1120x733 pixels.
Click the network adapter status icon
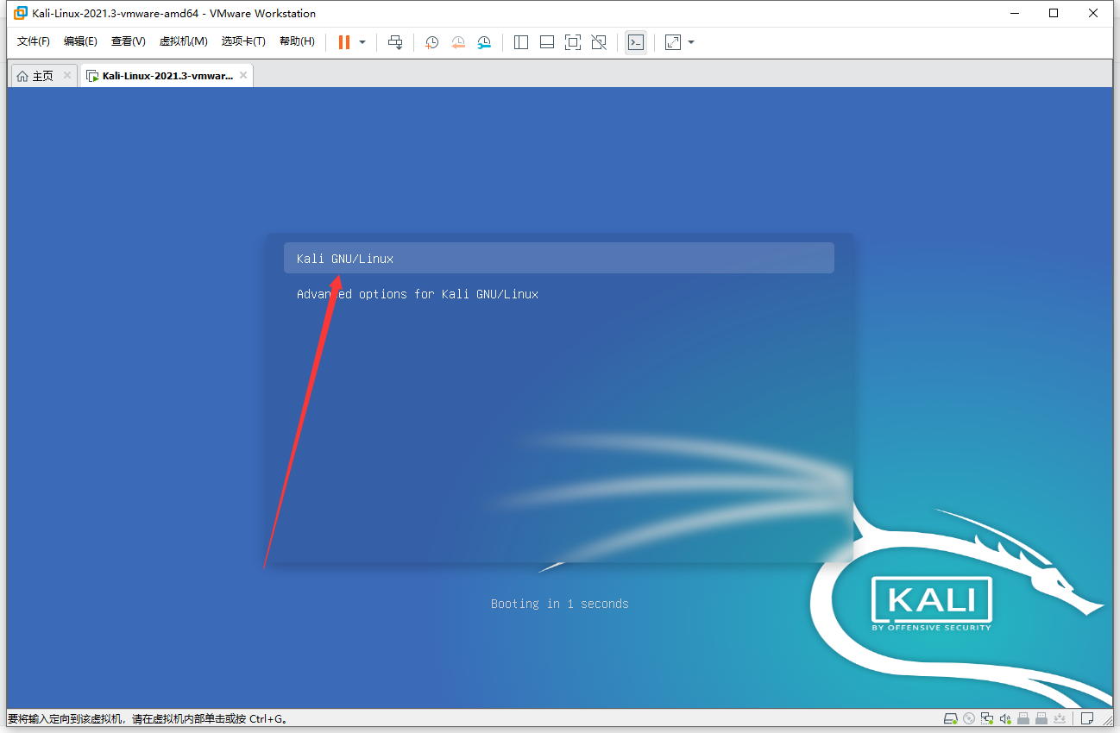986,717
